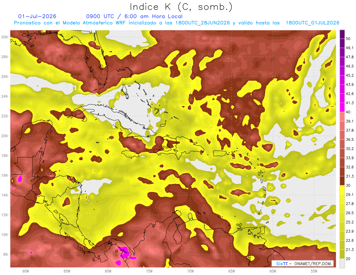Click the SisTT – ONAMET/REP.DOM. logo box
The image size is (356, 275).
pyautogui.click(x=303, y=263)
